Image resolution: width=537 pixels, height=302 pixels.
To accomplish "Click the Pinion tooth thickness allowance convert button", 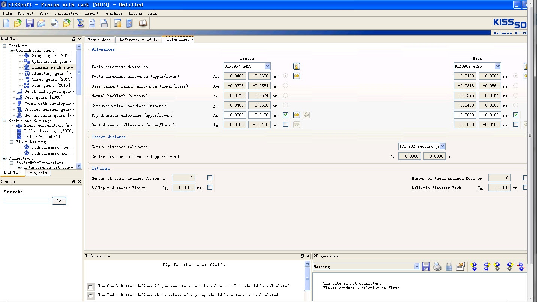I will coord(297,76).
